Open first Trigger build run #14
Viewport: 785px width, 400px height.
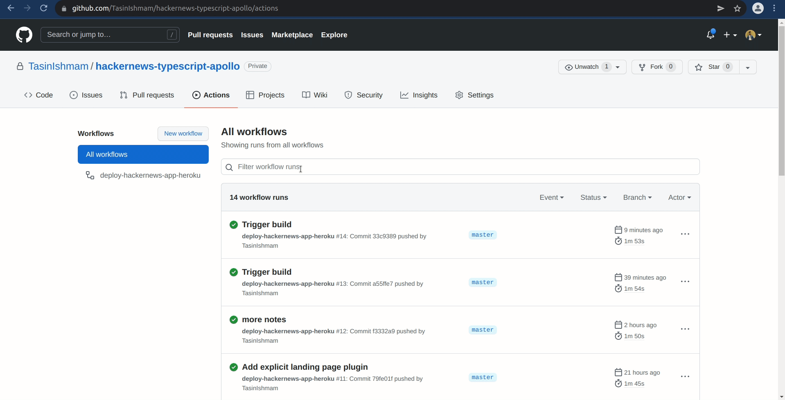(266, 224)
